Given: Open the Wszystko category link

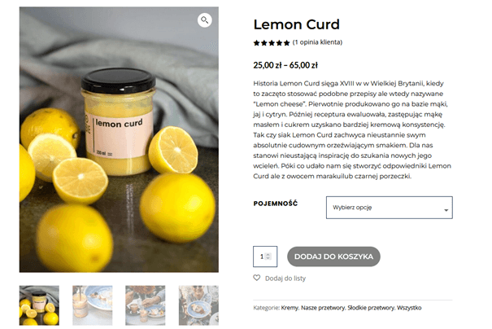Looking at the screenshot, I should tap(409, 308).
